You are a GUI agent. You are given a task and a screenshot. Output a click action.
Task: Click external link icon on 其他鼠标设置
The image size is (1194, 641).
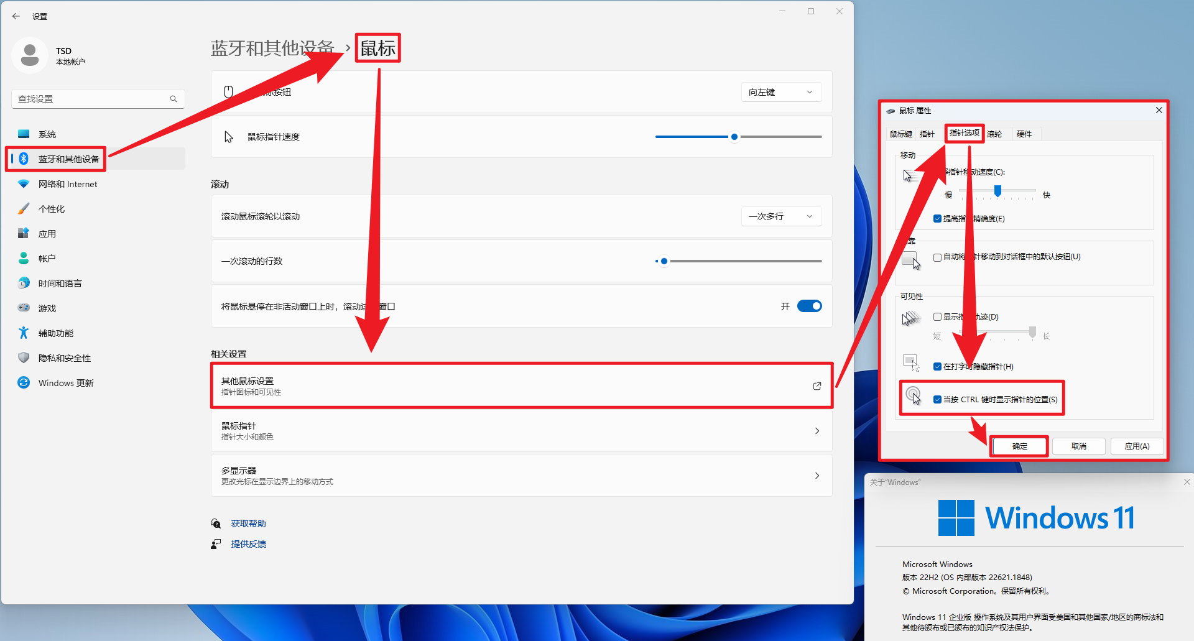pyautogui.click(x=817, y=386)
